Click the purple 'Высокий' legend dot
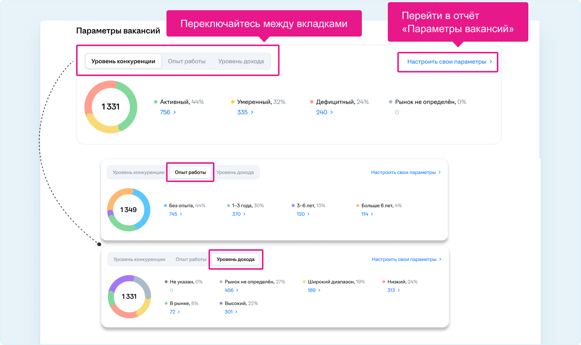The width and height of the screenshot is (581, 345). pos(221,303)
